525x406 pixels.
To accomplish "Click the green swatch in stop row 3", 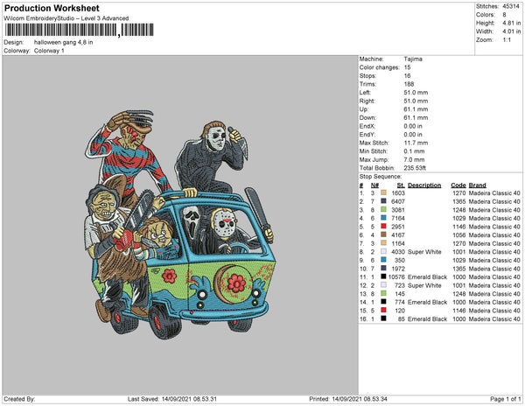I will click(x=383, y=209).
